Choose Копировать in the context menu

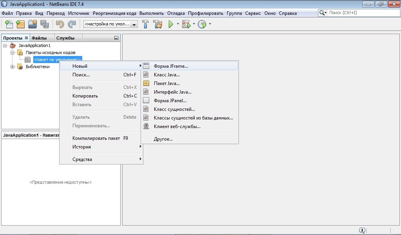pyautogui.click(x=101, y=96)
